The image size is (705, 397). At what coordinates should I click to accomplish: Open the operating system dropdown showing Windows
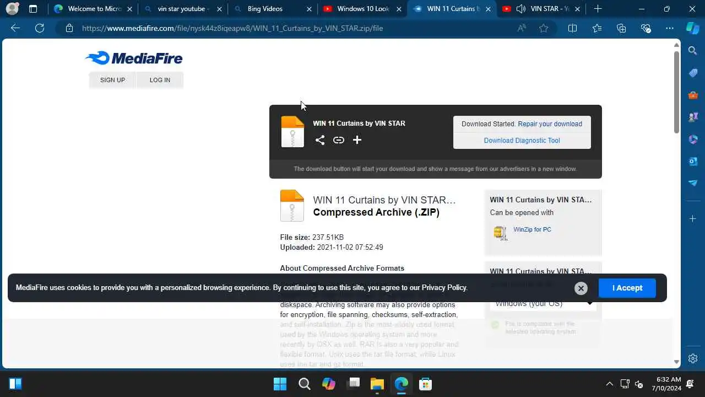(543, 303)
